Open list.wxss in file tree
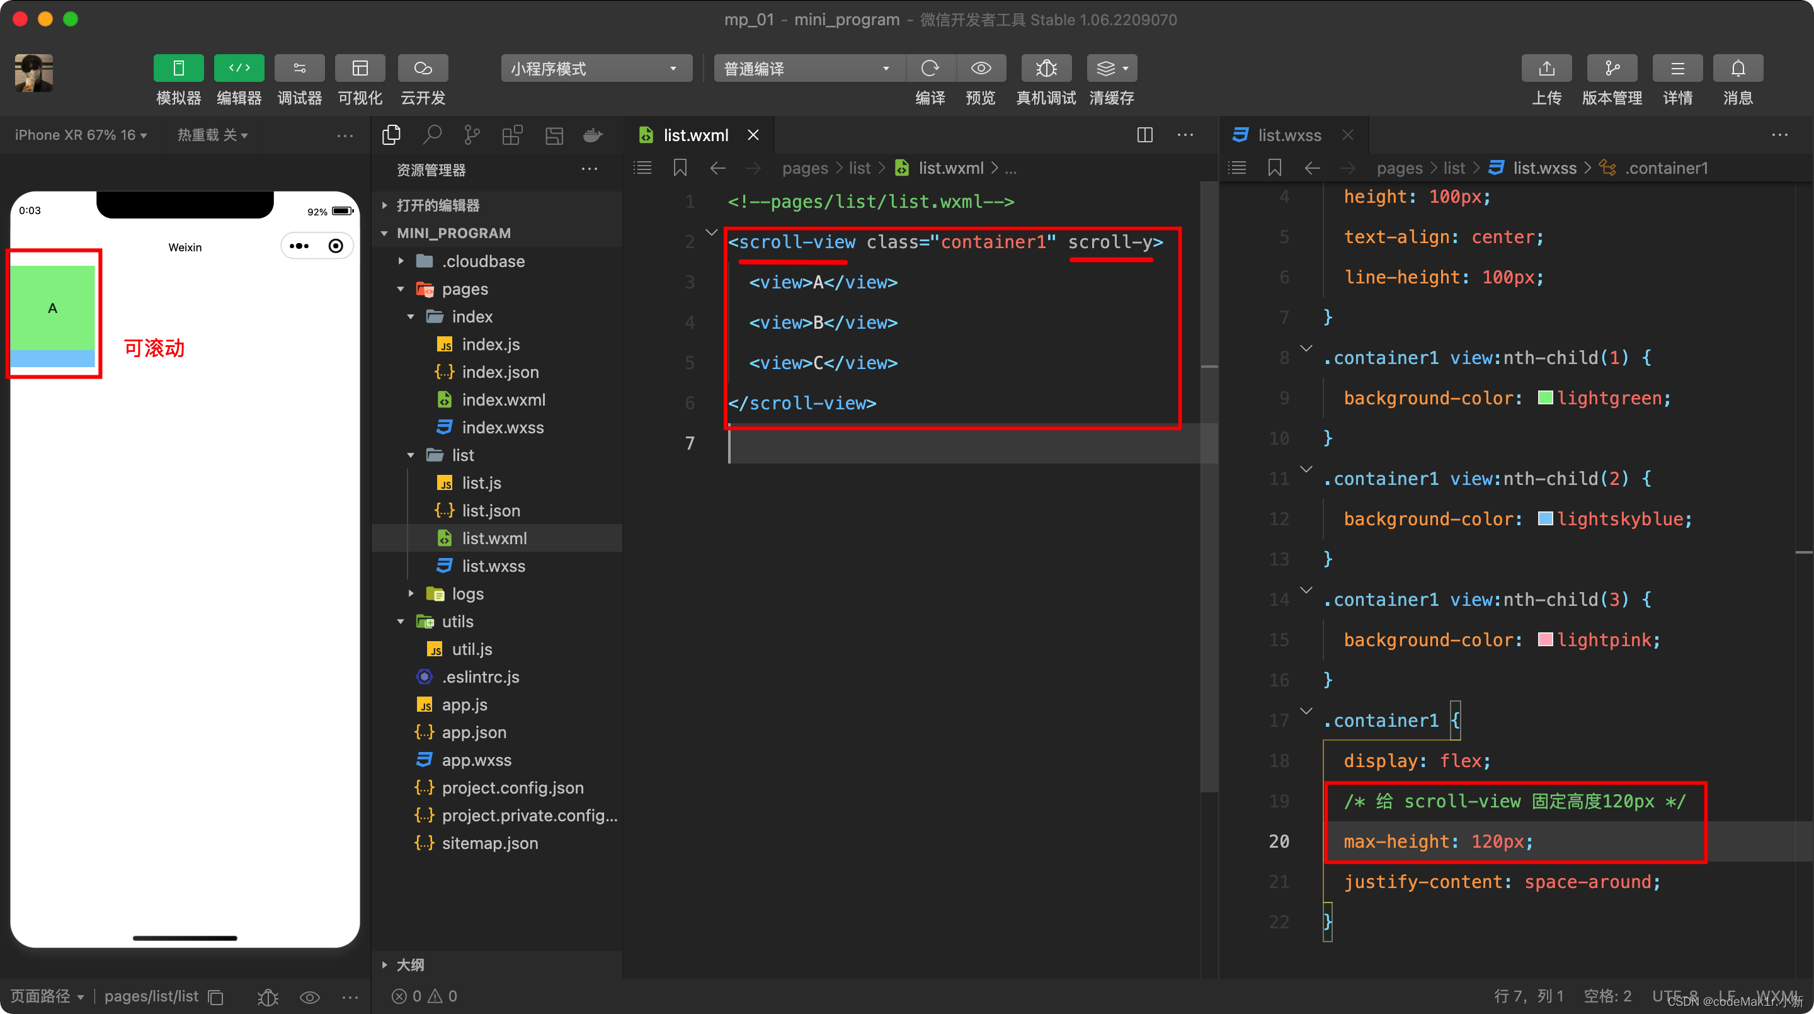Image resolution: width=1814 pixels, height=1014 pixels. [x=497, y=566]
